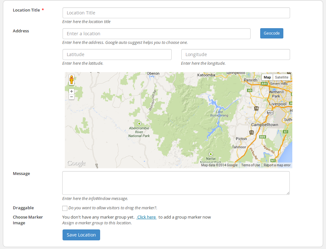Click the Oberon label on the map
The height and width of the screenshot is (249, 326).
click(x=153, y=73)
